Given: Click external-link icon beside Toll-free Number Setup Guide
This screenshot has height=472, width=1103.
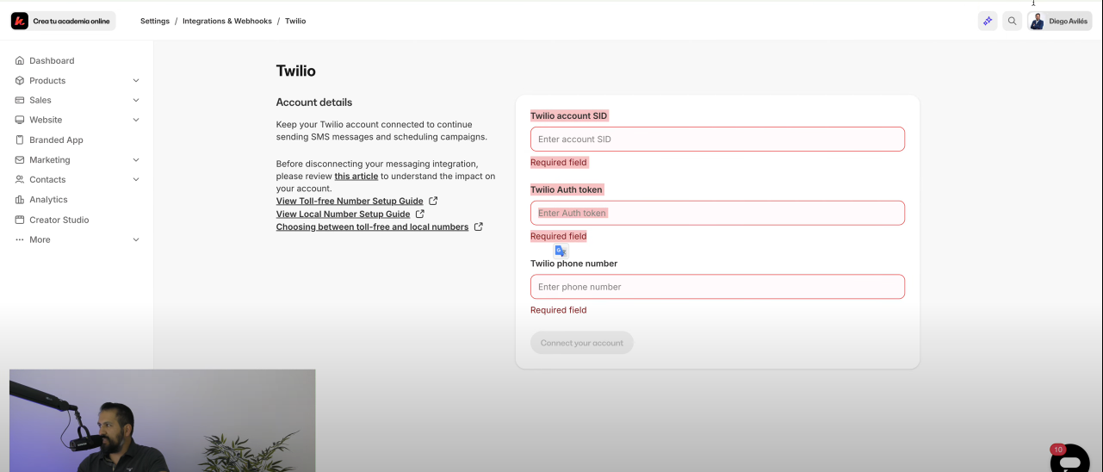Looking at the screenshot, I should (433, 201).
